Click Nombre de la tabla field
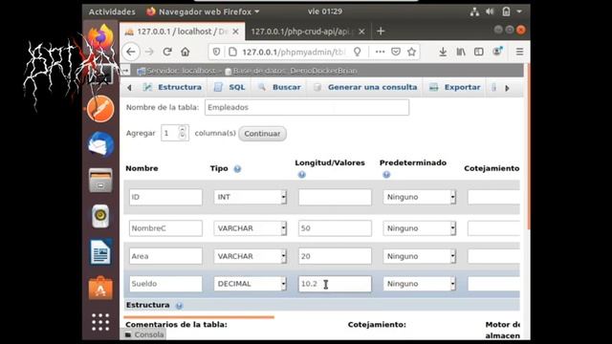Screen dimensions: 612x344 (307, 107)
